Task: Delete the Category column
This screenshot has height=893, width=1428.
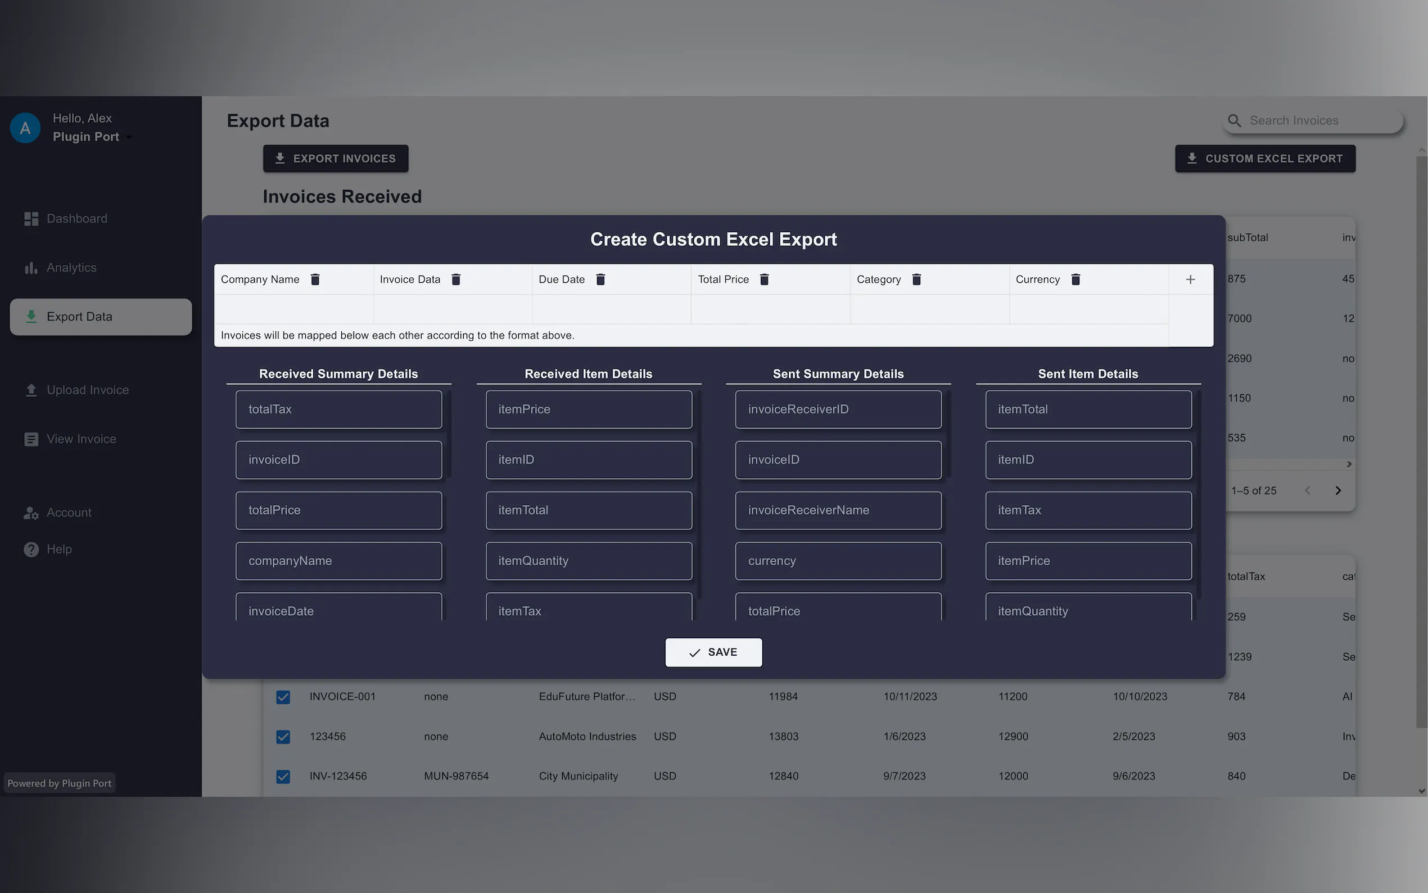Action: click(x=916, y=279)
